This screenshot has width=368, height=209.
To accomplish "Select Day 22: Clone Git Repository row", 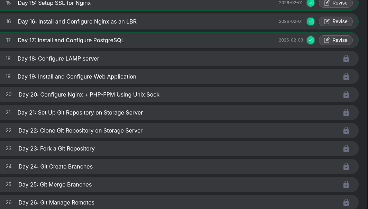I will [80, 130].
